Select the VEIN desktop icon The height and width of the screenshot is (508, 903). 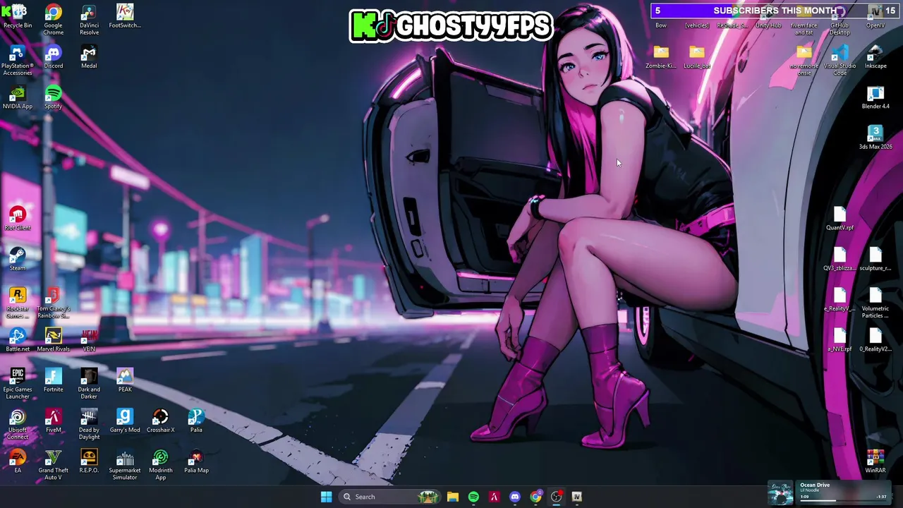[89, 340]
